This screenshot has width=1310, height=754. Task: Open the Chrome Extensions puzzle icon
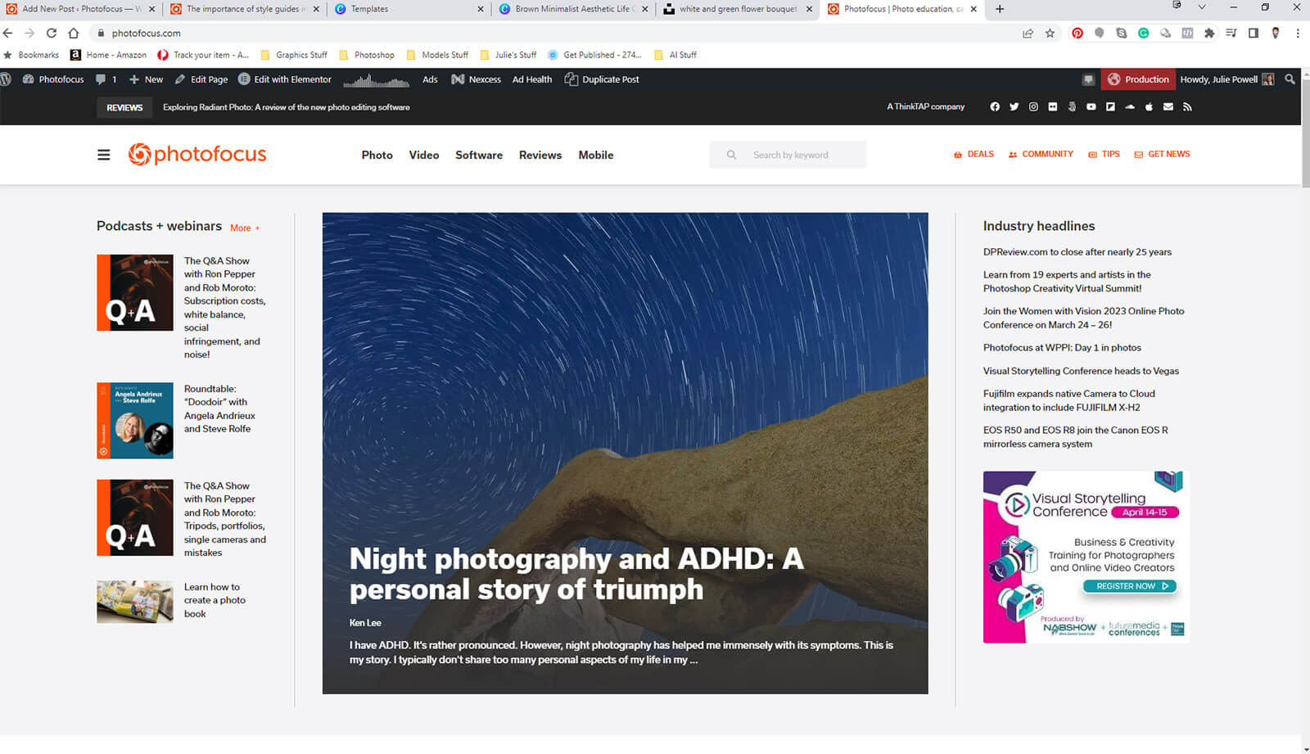1209,34
